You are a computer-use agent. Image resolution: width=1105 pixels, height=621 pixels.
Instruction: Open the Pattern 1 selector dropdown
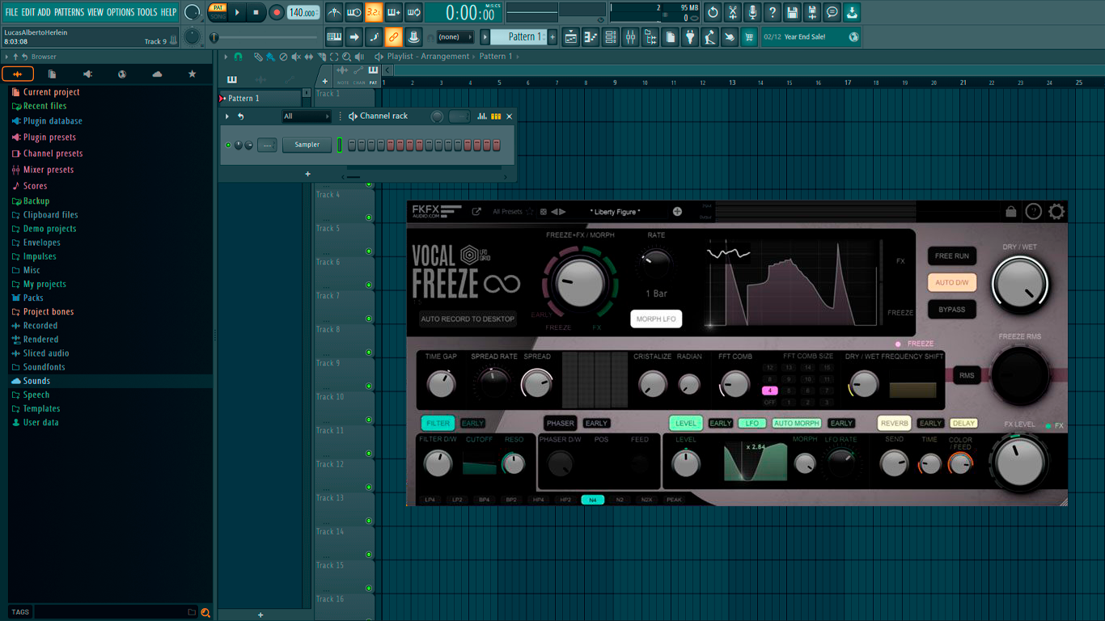click(520, 37)
